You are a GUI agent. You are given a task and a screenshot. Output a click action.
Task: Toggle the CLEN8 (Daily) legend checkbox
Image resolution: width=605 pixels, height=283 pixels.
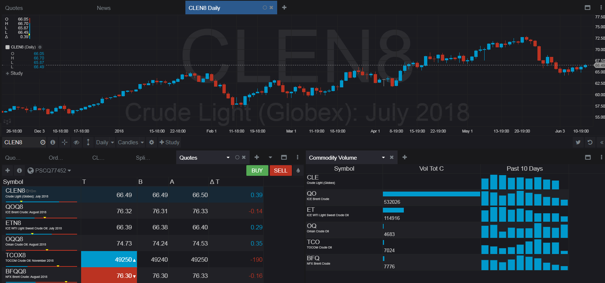tap(7, 47)
